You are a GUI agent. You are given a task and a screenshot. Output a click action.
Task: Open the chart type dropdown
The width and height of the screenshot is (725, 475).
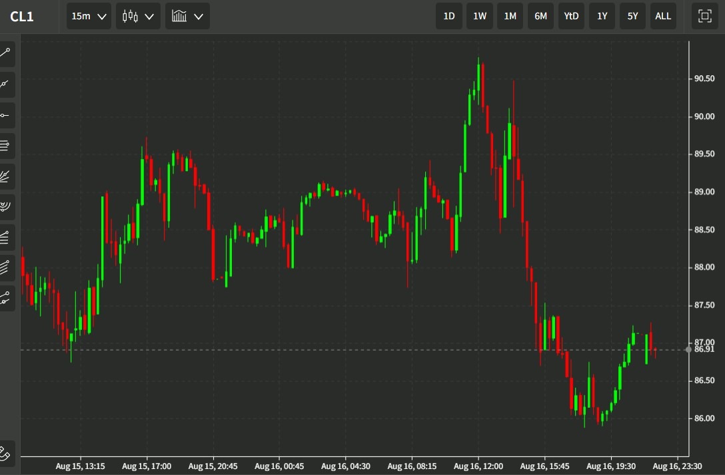coord(197,16)
